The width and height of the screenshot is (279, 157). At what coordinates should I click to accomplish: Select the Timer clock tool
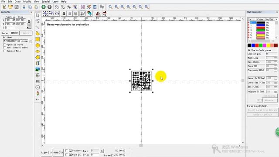coord(37,87)
